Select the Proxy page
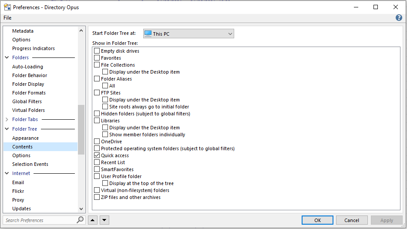The image size is (407, 229). click(x=18, y=200)
